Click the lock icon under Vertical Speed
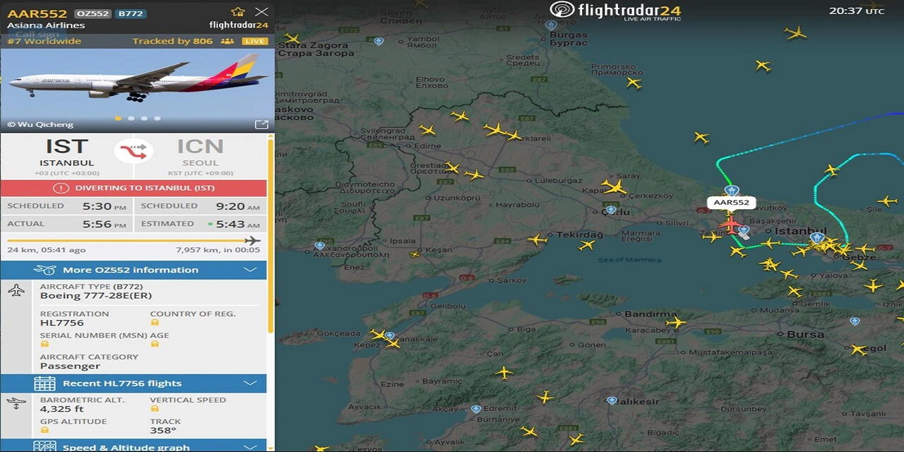Viewport: 904px width, 452px height. [x=155, y=409]
